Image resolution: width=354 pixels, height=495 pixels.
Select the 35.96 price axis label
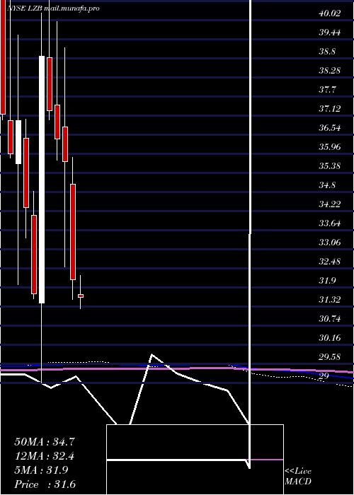point(330,147)
